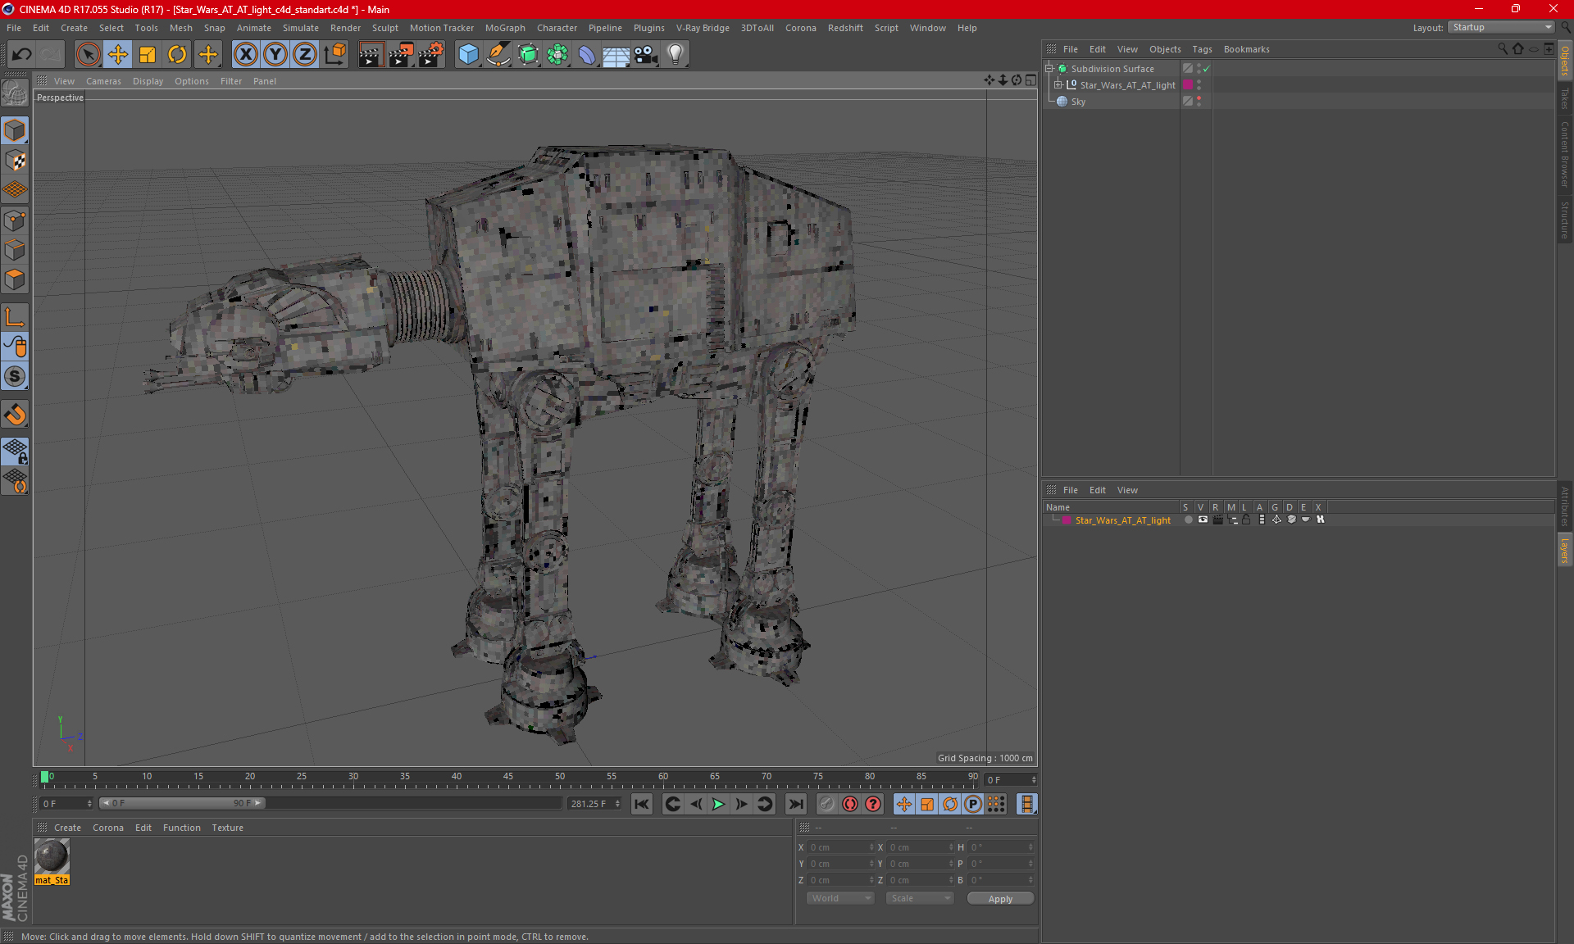Click the Apply button
This screenshot has height=944, width=1574.
pyautogui.click(x=1000, y=899)
